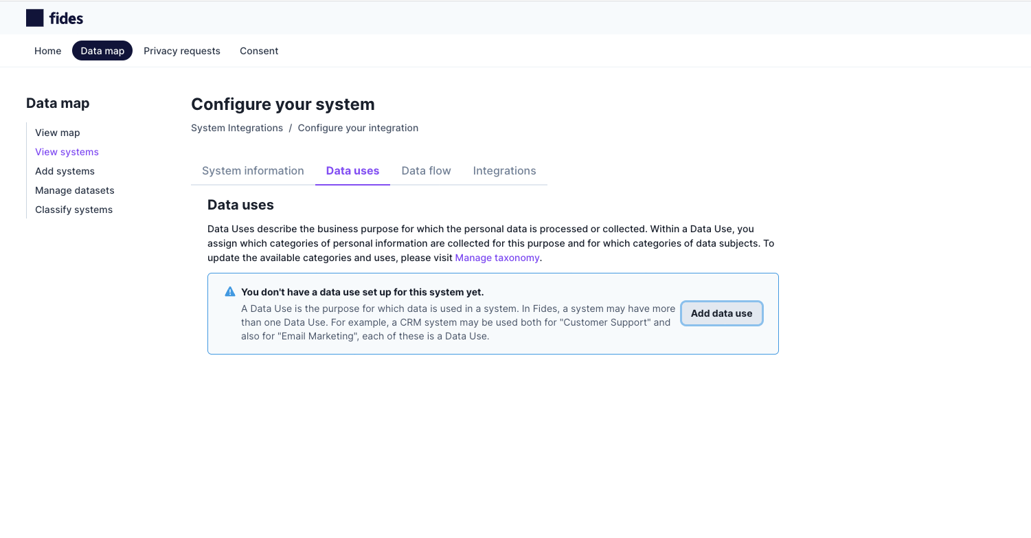Screen dimensions: 1031x538
Task: Switch to the System information tab
Action: tap(253, 171)
